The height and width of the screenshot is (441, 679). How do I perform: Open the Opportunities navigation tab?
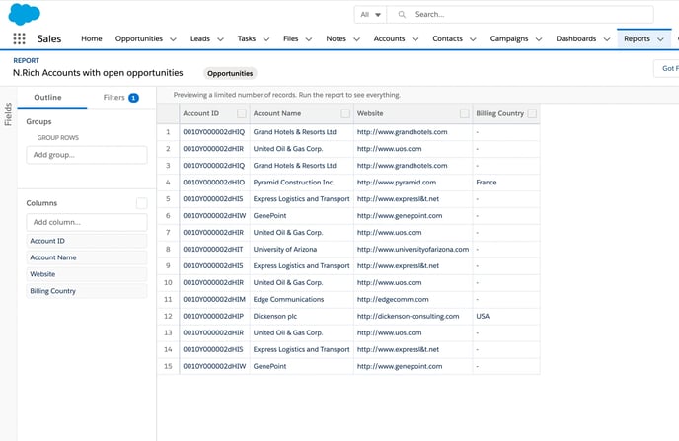[138, 38]
